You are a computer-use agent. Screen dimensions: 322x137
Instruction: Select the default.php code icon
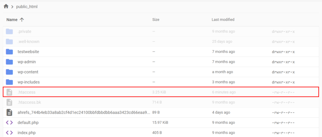pyautogui.click(x=9, y=123)
